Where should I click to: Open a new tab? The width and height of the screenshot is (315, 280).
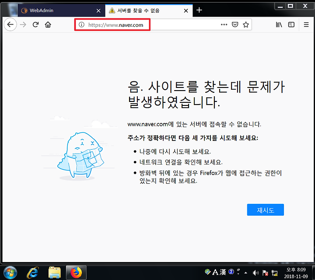pyautogui.click(x=199, y=10)
